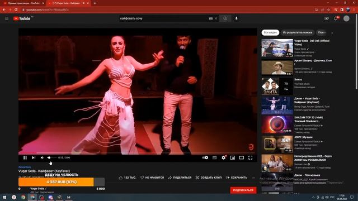Open the Джем – Поп-музыка title
Image resolution: width=358 pixels, height=201 pixels.
click(307, 175)
